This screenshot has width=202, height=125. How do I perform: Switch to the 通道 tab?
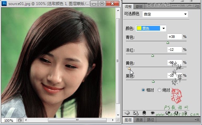click(x=139, y=120)
